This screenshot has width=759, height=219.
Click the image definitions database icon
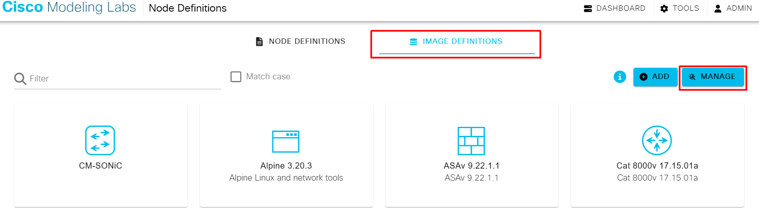point(413,42)
